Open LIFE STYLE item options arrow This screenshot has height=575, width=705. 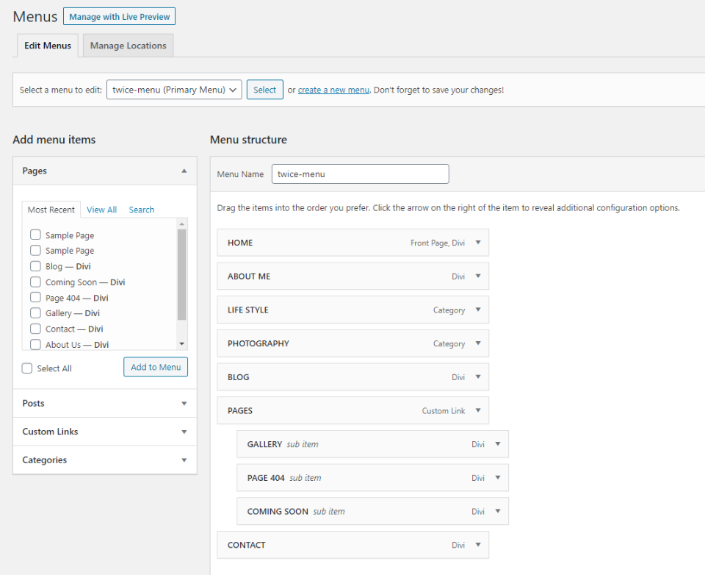[x=477, y=310]
